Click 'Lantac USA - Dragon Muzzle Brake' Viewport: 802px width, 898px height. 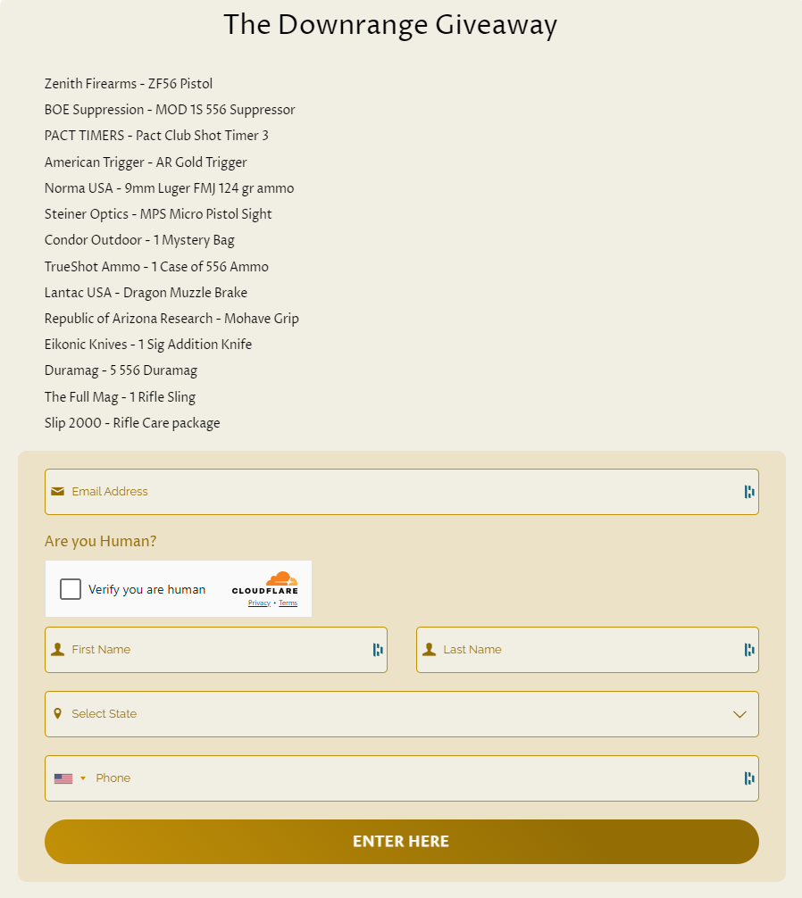coord(146,293)
